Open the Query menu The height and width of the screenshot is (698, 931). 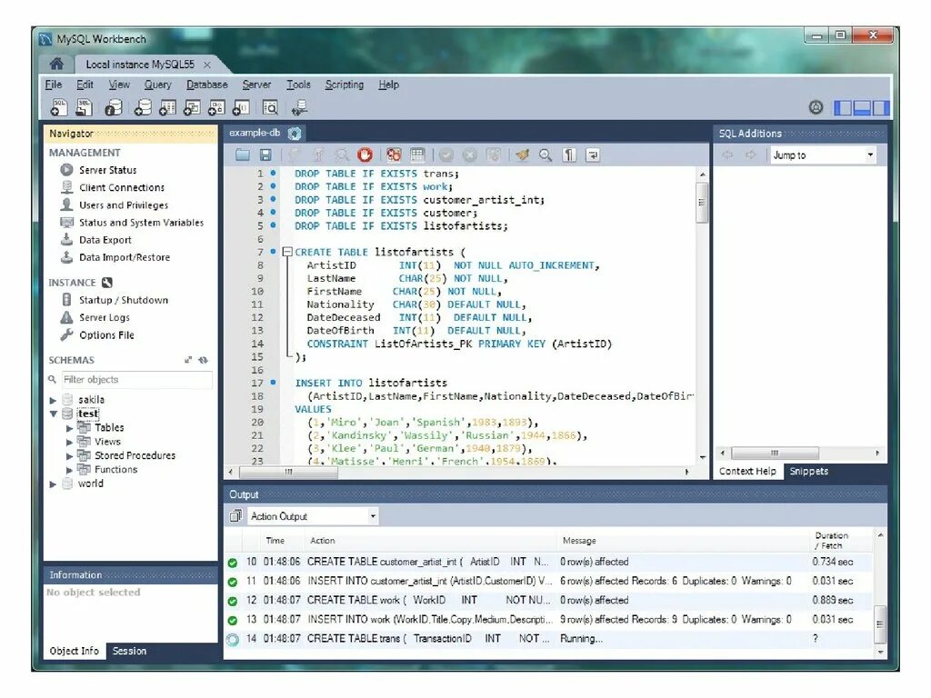pos(157,85)
